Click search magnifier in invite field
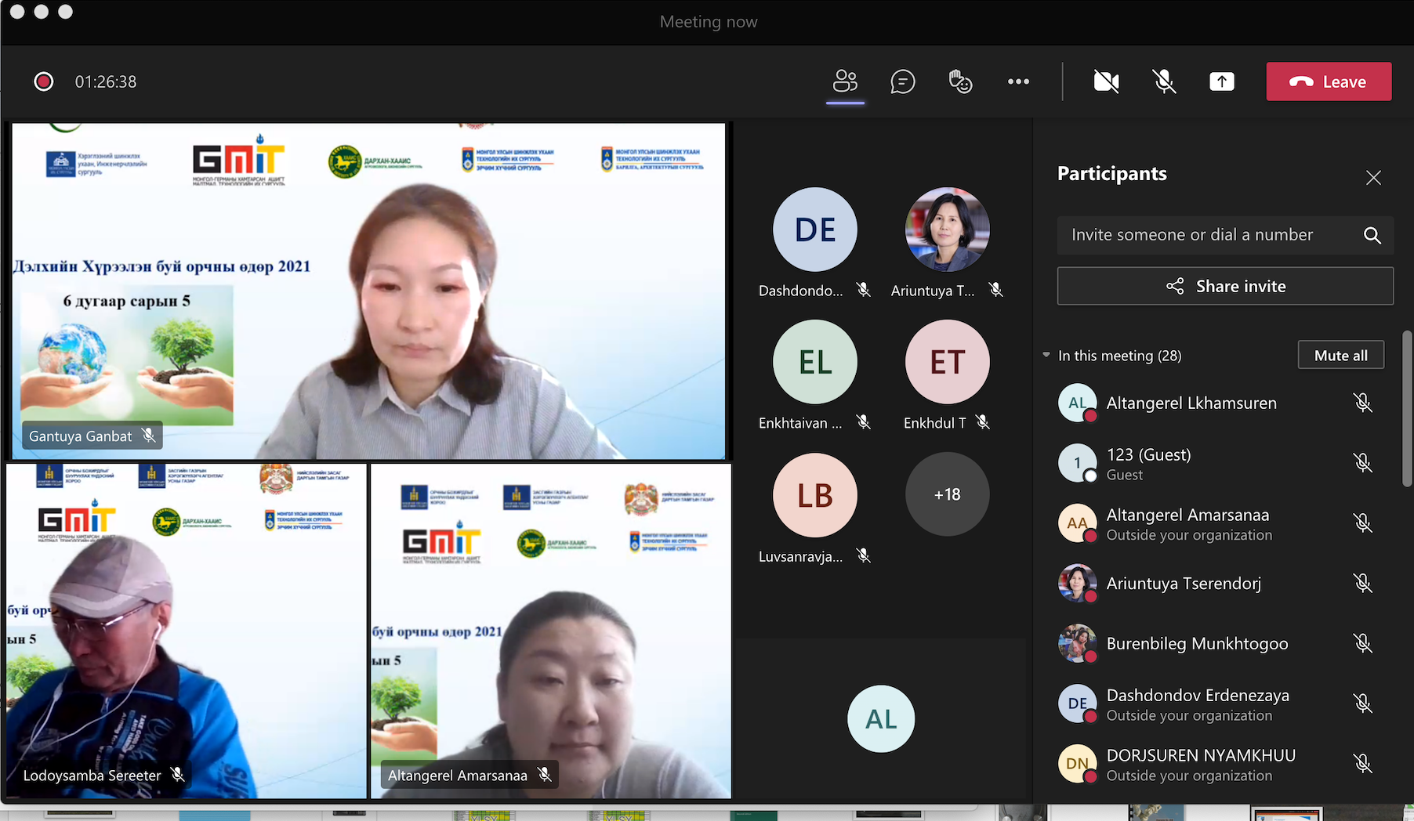The height and width of the screenshot is (821, 1414). (1372, 235)
